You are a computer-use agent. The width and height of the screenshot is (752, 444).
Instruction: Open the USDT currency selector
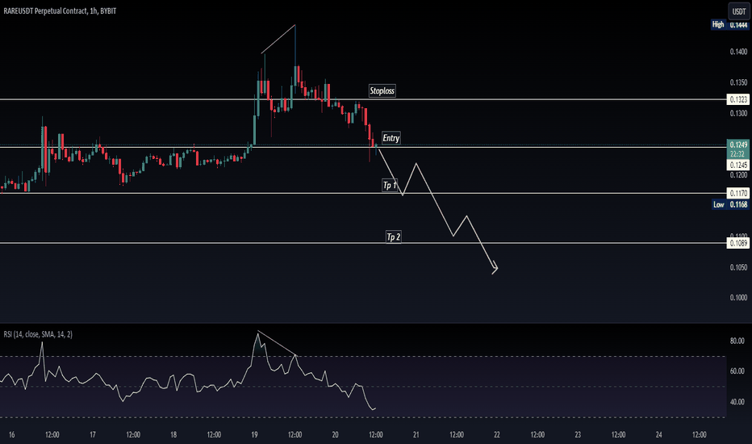(738, 11)
